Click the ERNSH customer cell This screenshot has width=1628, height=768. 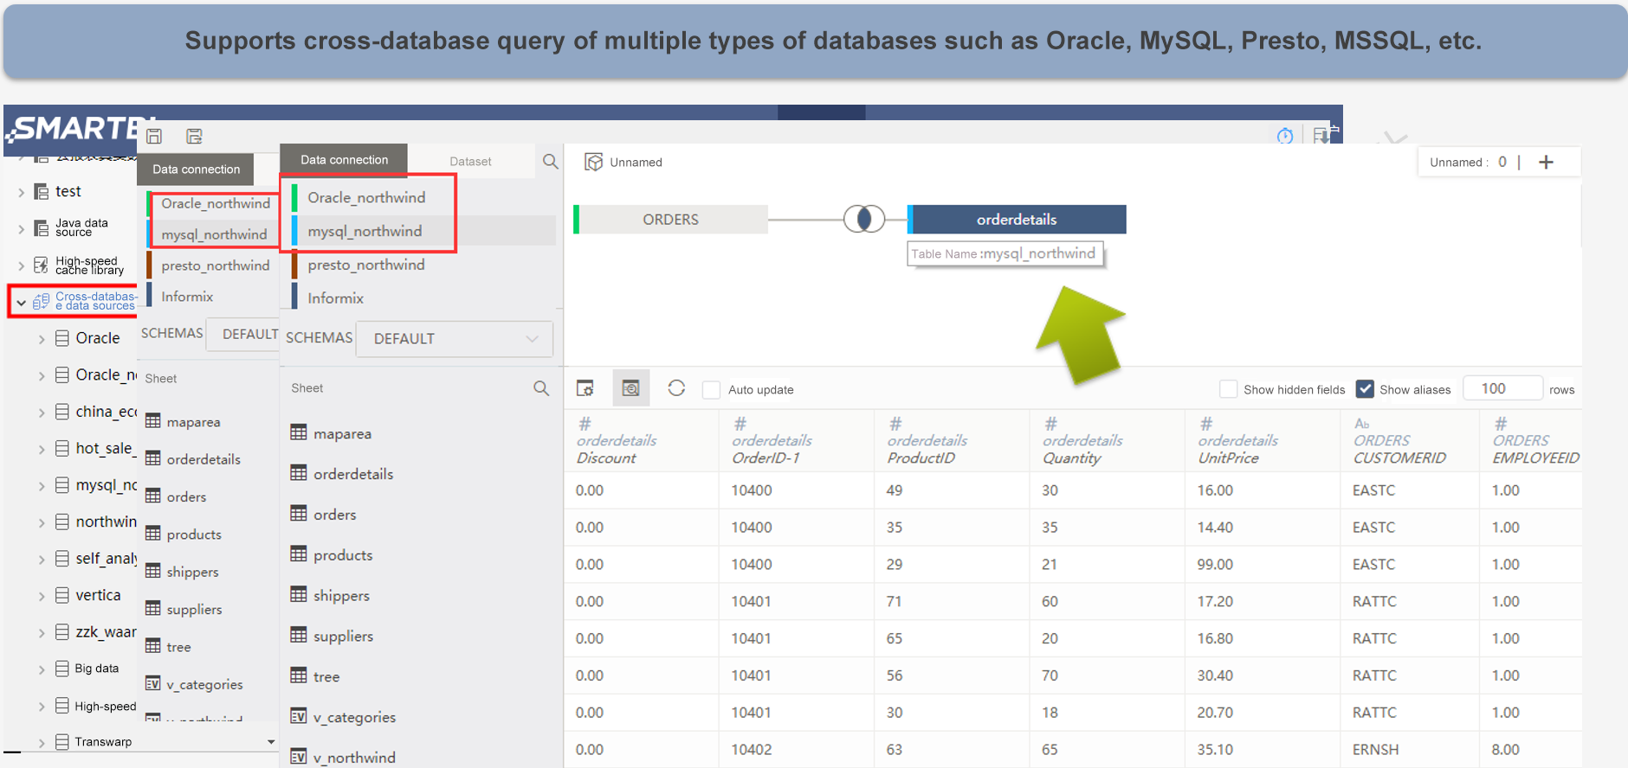click(1375, 750)
